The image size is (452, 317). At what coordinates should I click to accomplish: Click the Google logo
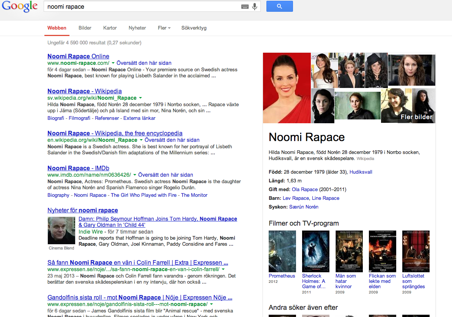(x=20, y=6)
